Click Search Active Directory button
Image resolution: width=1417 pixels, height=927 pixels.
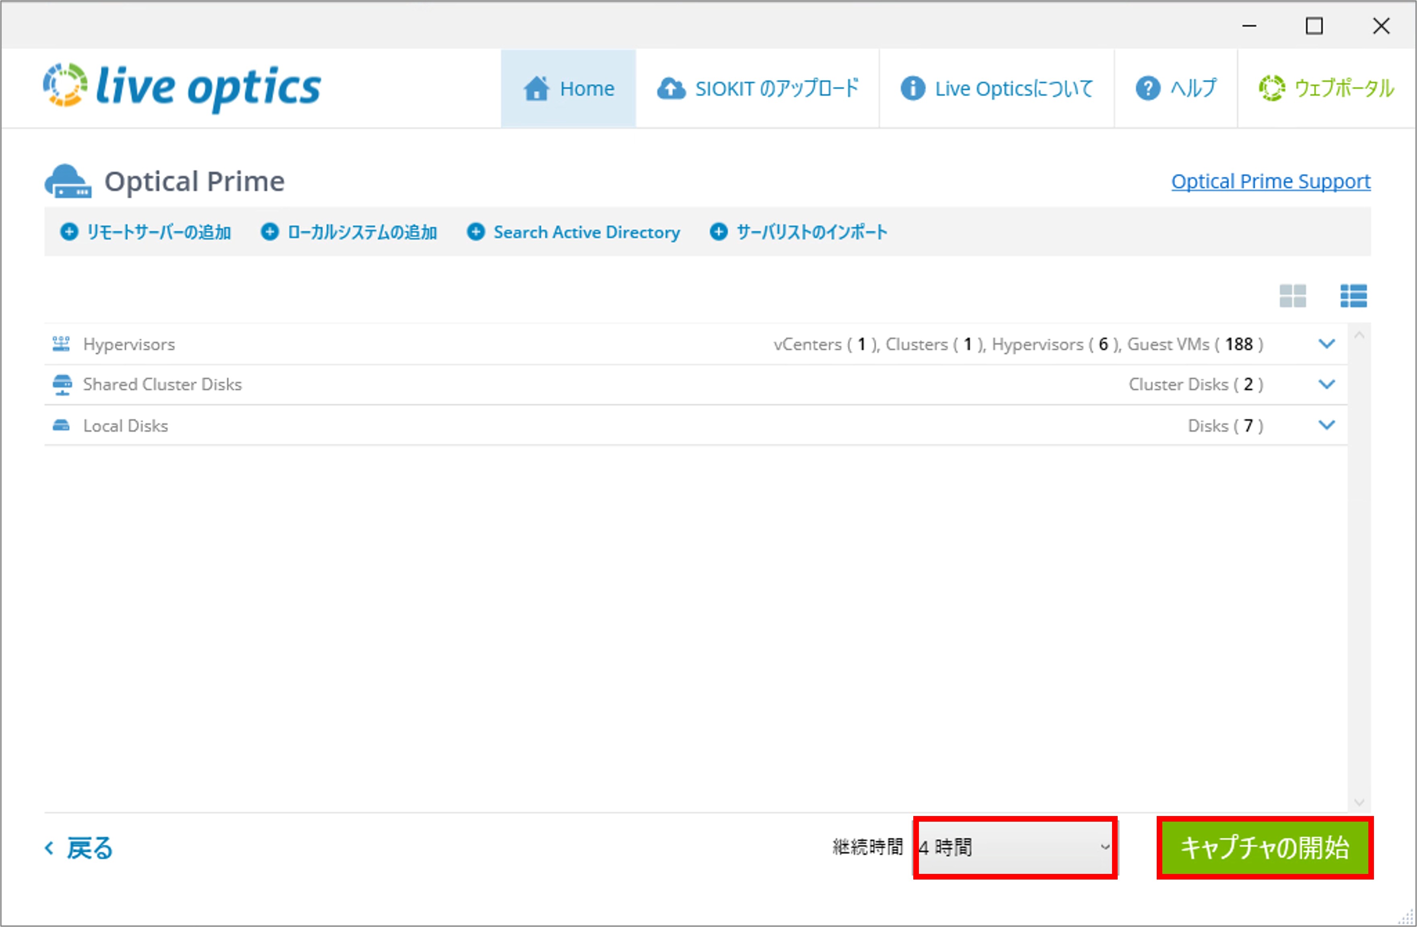[x=573, y=232]
